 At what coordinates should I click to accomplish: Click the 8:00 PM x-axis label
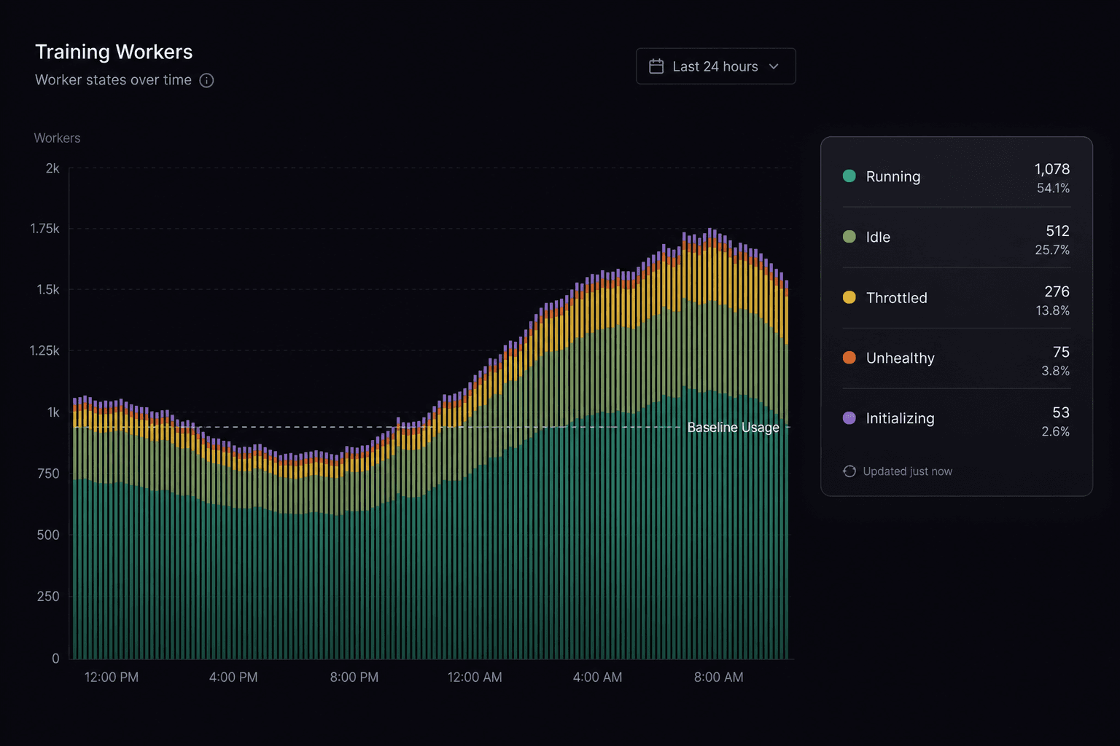point(354,678)
